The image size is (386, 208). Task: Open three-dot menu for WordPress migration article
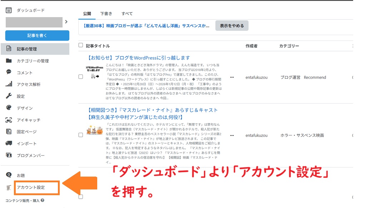232,77
